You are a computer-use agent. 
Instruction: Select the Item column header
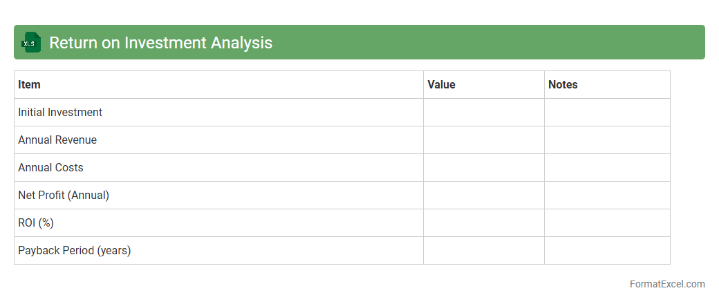point(29,84)
